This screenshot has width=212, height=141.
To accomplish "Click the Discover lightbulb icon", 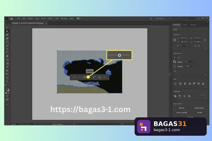I will pos(151,19).
